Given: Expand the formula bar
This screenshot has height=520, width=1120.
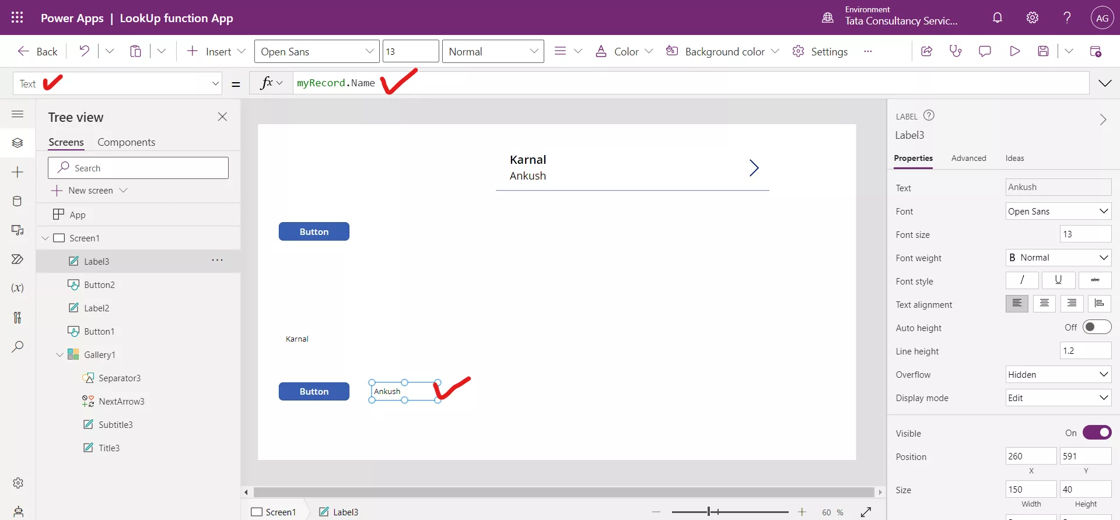Looking at the screenshot, I should point(1105,83).
